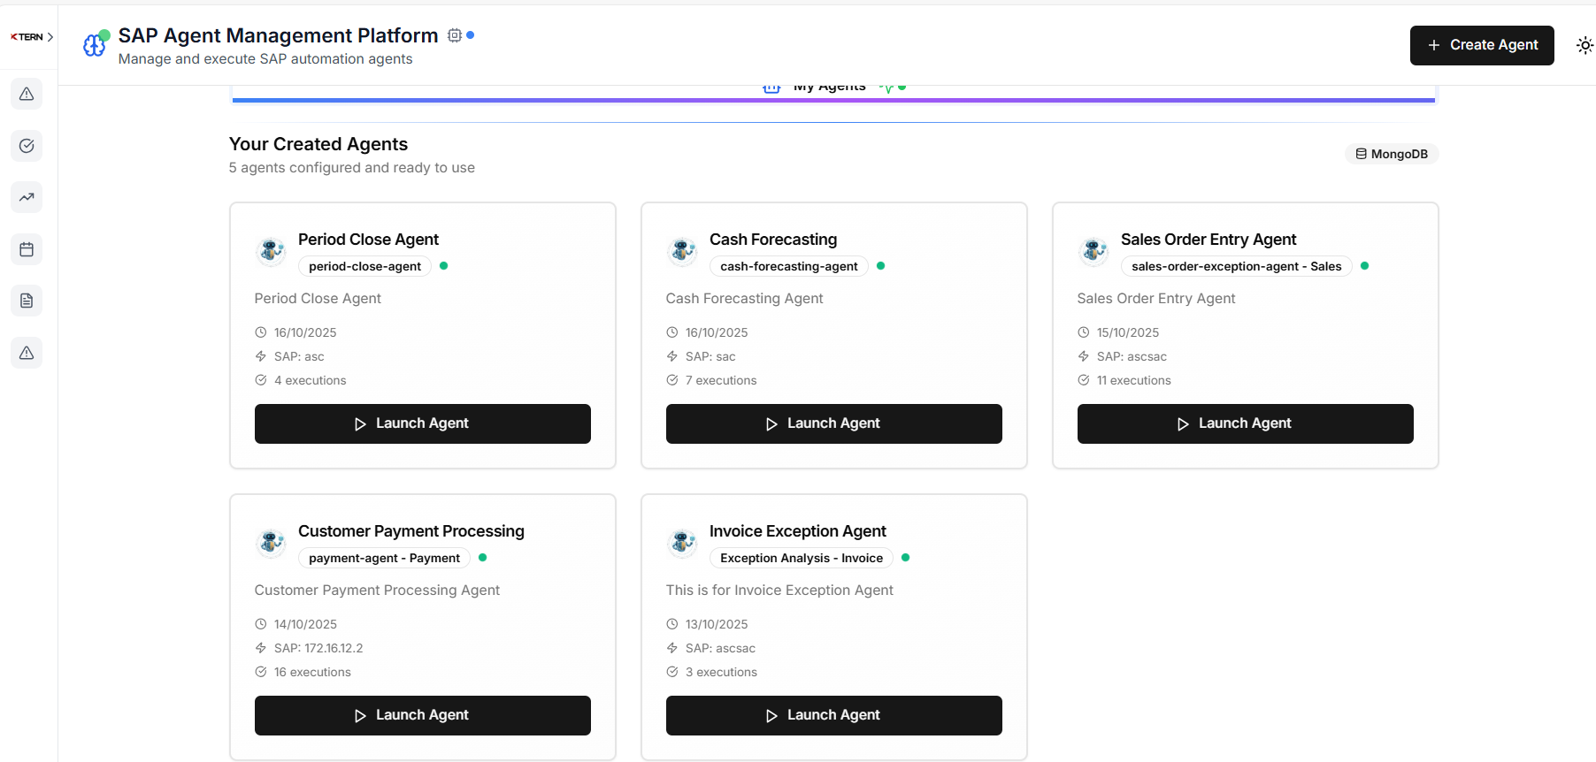Expand the KTERN sidebar with the chevron

(x=50, y=37)
